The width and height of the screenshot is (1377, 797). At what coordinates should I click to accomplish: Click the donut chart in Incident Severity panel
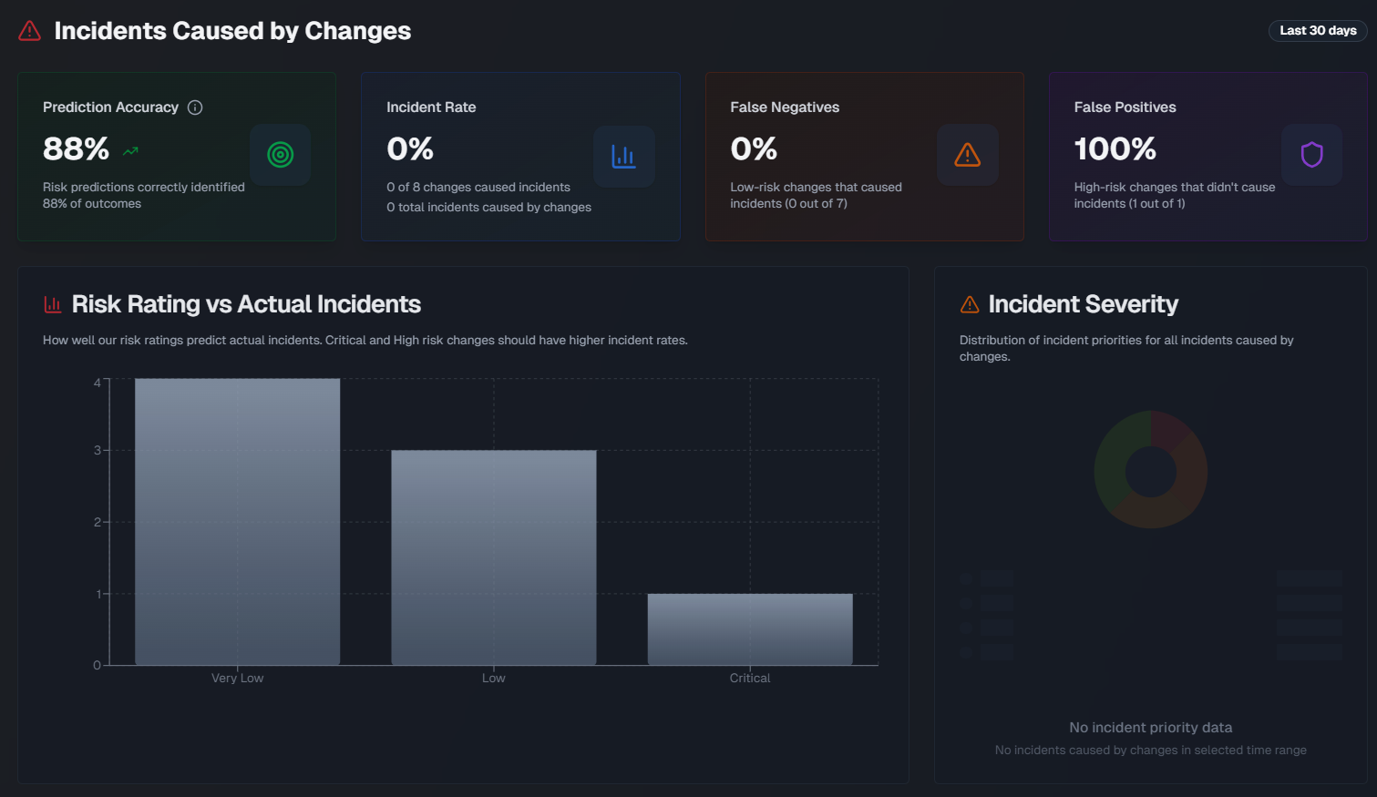click(1151, 471)
